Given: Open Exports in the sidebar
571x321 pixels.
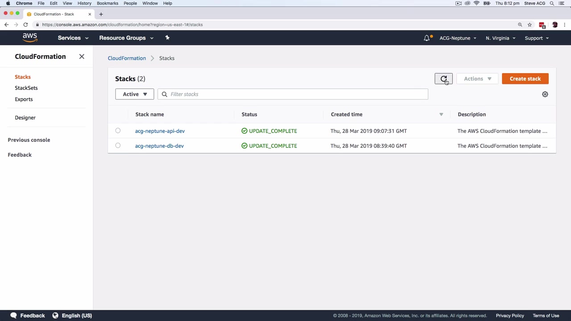Looking at the screenshot, I should pos(24,99).
